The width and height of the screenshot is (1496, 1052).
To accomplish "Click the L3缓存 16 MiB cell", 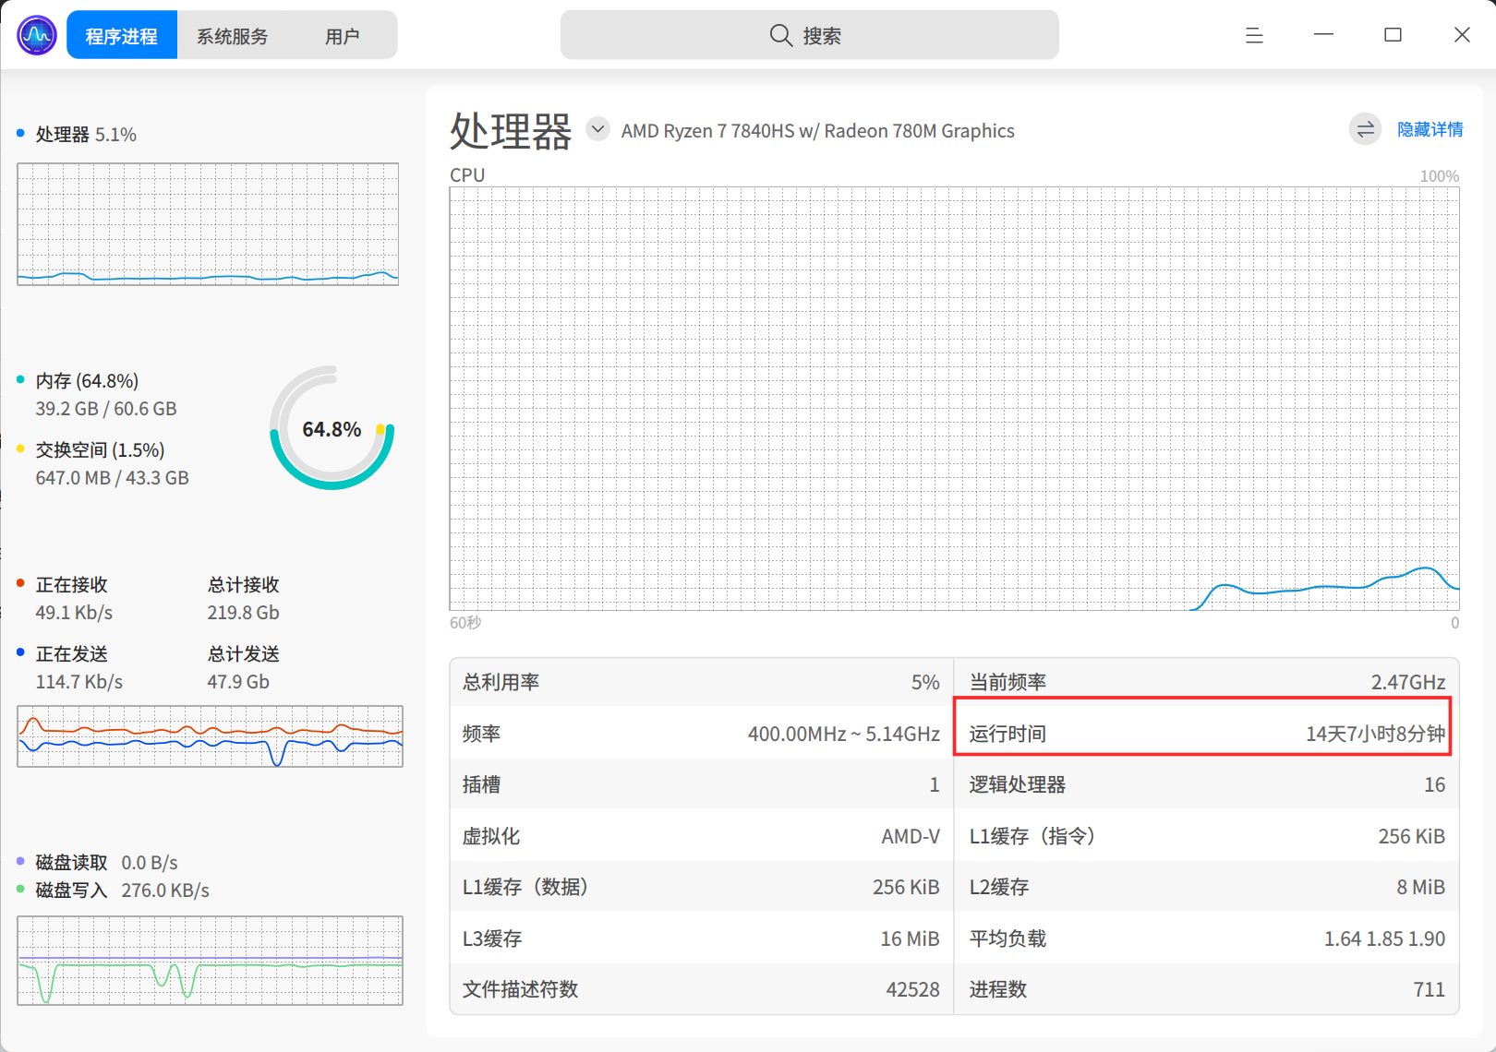I will pos(701,938).
